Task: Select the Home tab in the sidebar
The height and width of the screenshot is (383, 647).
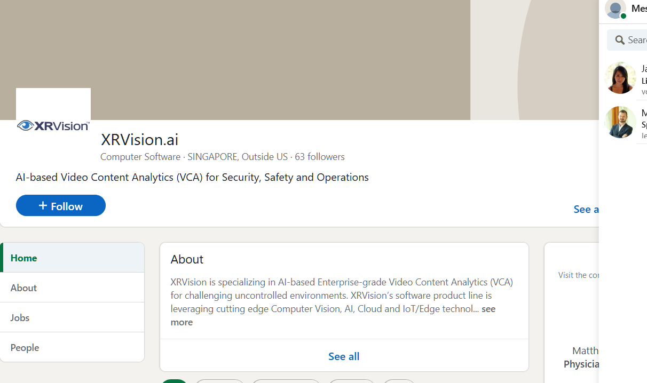Action: 73,258
